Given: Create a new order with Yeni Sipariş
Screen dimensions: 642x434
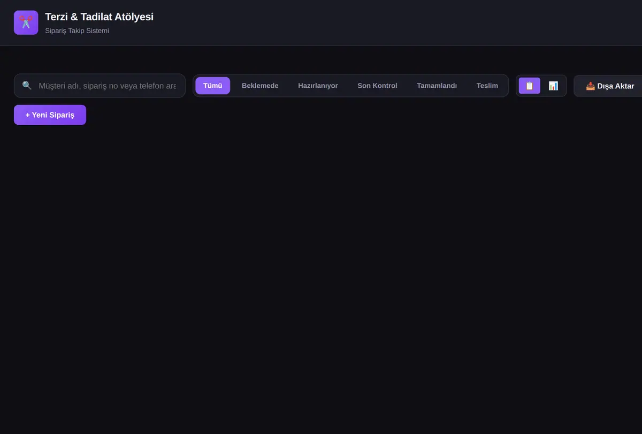Looking at the screenshot, I should click(50, 115).
